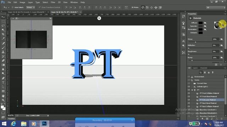Select the Blur tool
Screen dimensions: 227x127
point(3,69)
